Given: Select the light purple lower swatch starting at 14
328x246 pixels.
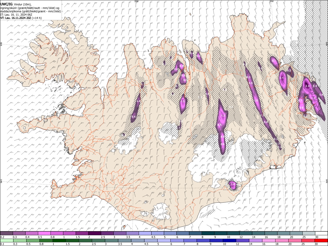Looking at the screenshot, I should 255,240.
